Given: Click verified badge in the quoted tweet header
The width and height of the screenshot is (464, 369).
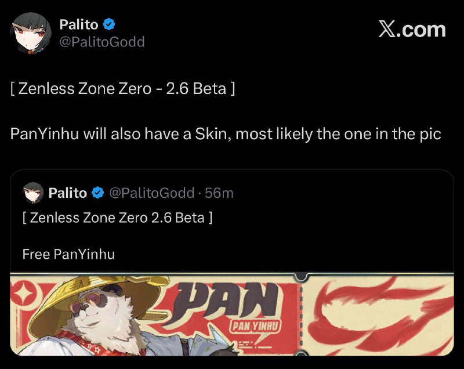Looking at the screenshot, I should (x=98, y=193).
